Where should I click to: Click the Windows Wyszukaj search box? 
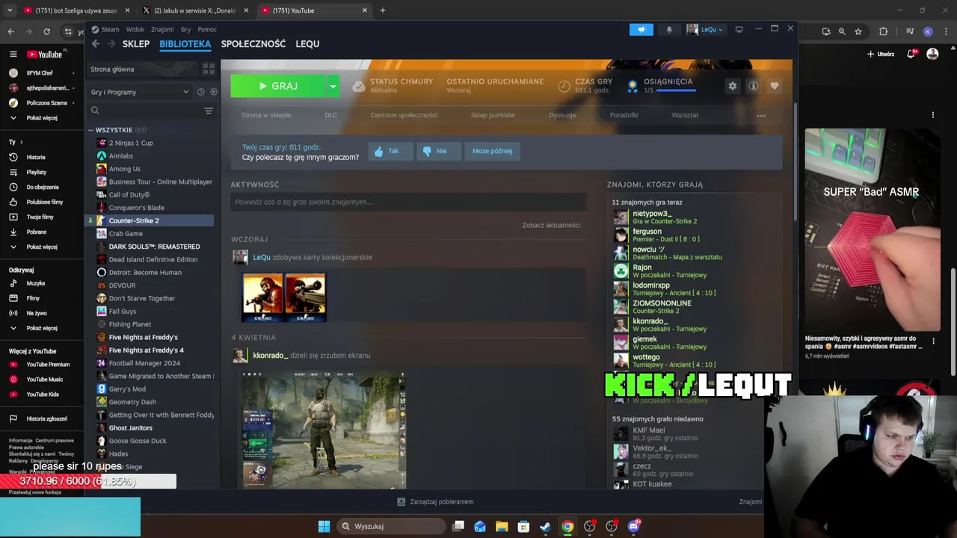coord(390,527)
